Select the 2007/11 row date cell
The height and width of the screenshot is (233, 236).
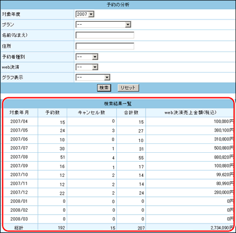point(19,183)
